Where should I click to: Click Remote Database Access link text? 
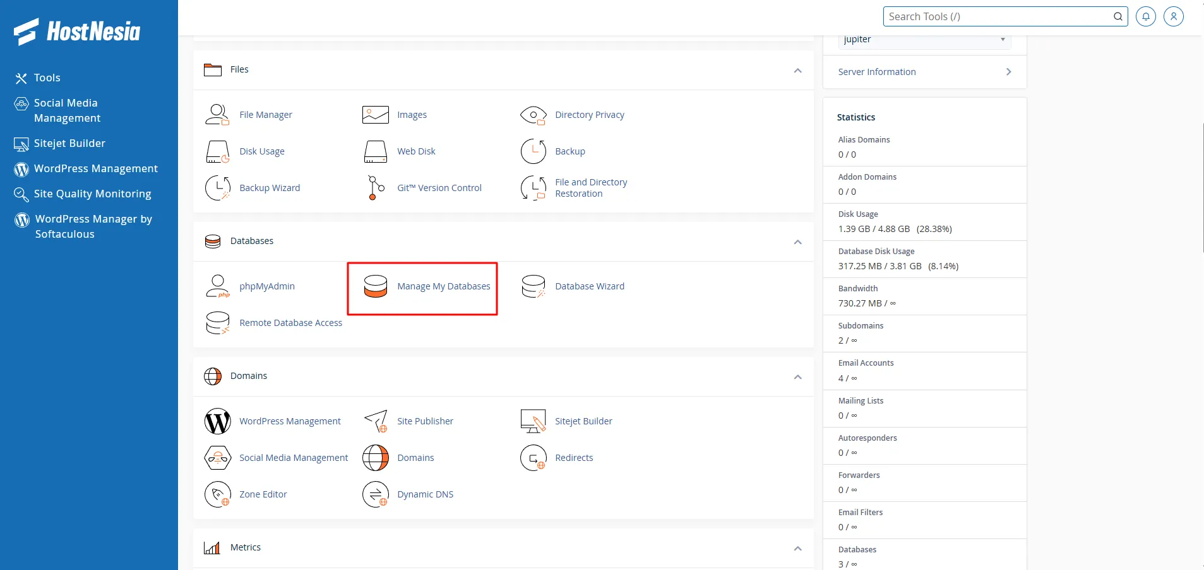pos(291,323)
